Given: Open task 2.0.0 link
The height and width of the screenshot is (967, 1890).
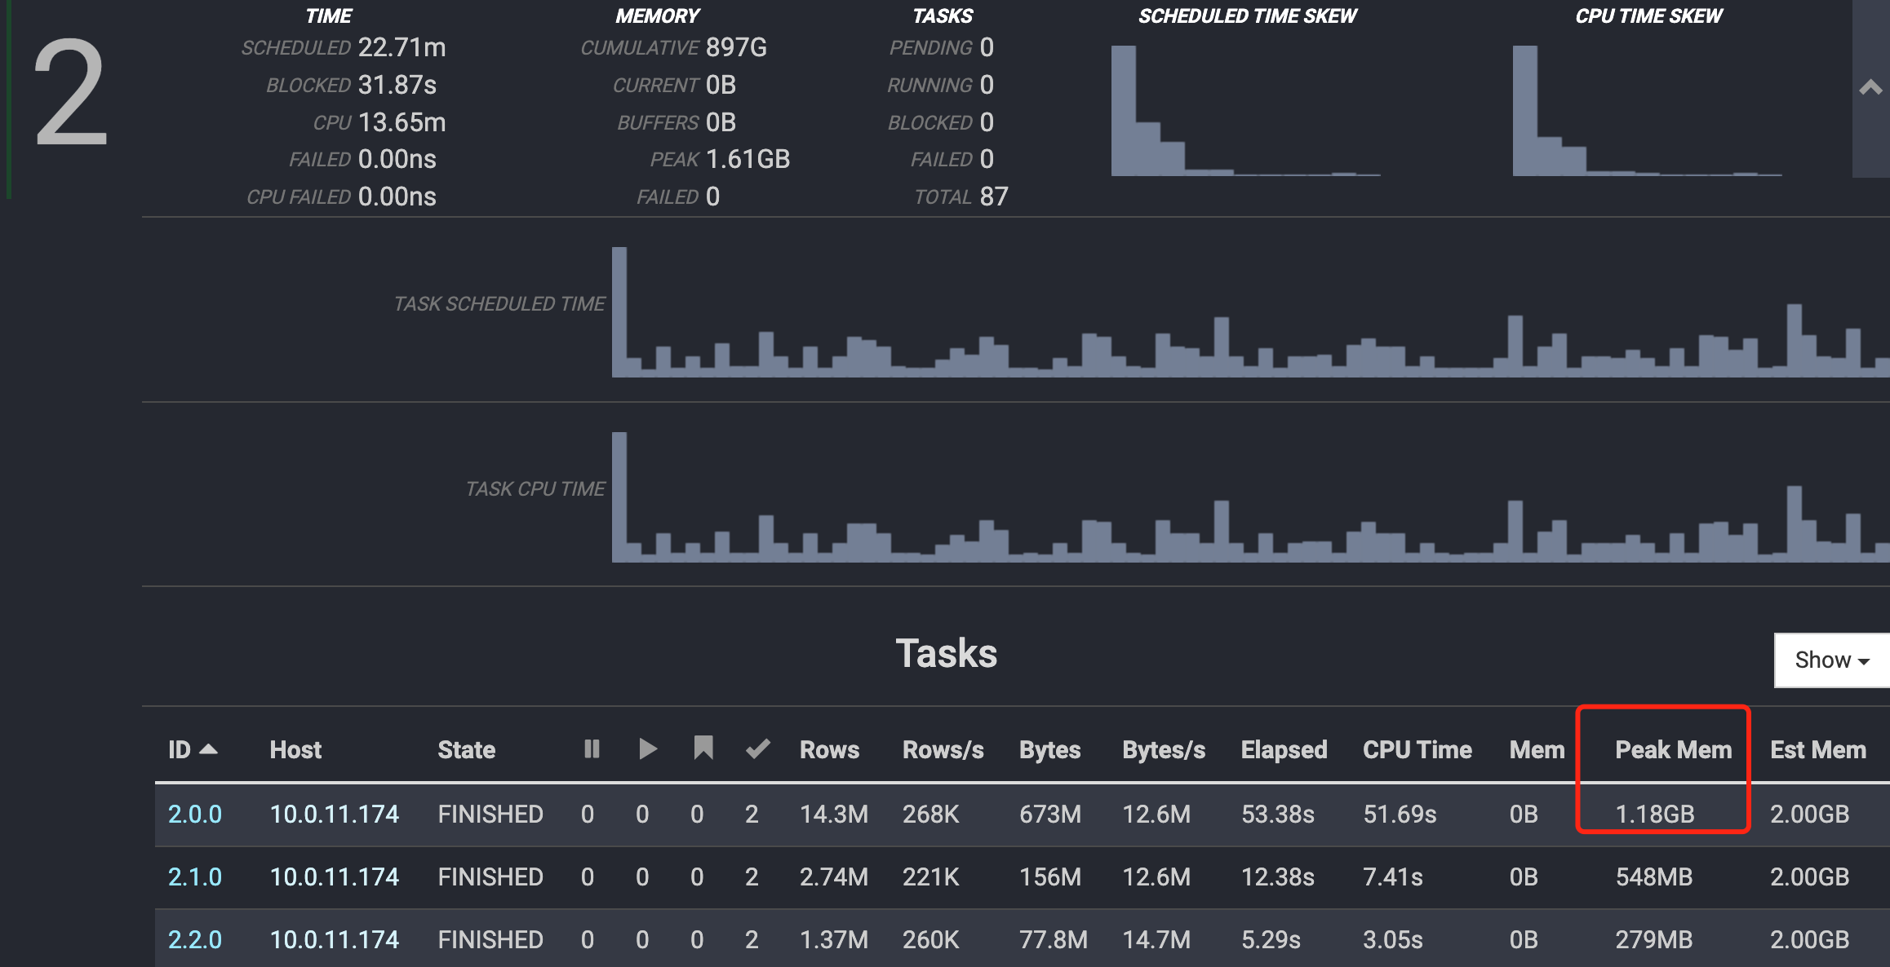Looking at the screenshot, I should click(x=194, y=814).
